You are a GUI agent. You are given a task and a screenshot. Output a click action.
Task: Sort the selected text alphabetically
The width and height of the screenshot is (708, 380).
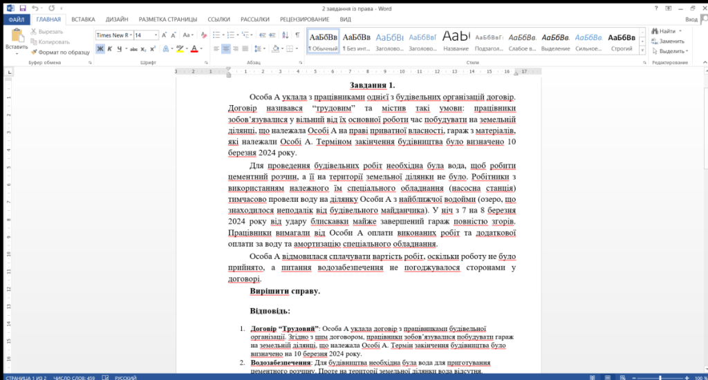coord(286,35)
